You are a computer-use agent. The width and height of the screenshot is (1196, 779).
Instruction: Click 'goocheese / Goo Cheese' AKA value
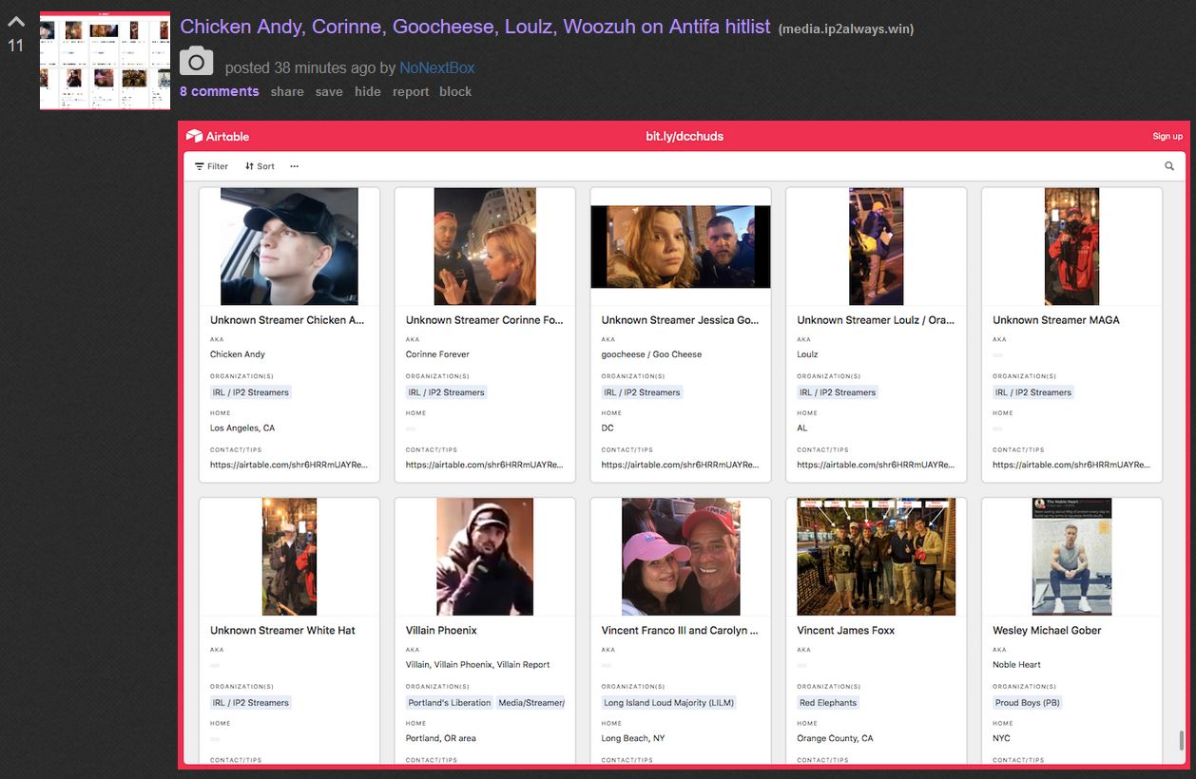(x=651, y=354)
